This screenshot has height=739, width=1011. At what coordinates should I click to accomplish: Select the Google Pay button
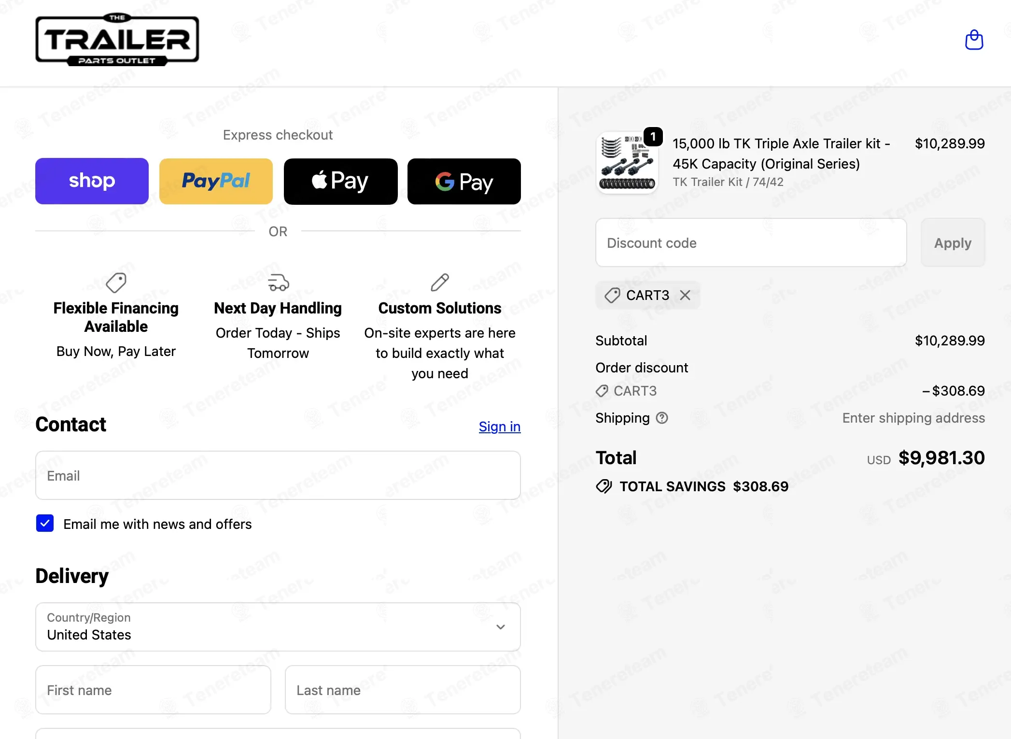point(464,181)
